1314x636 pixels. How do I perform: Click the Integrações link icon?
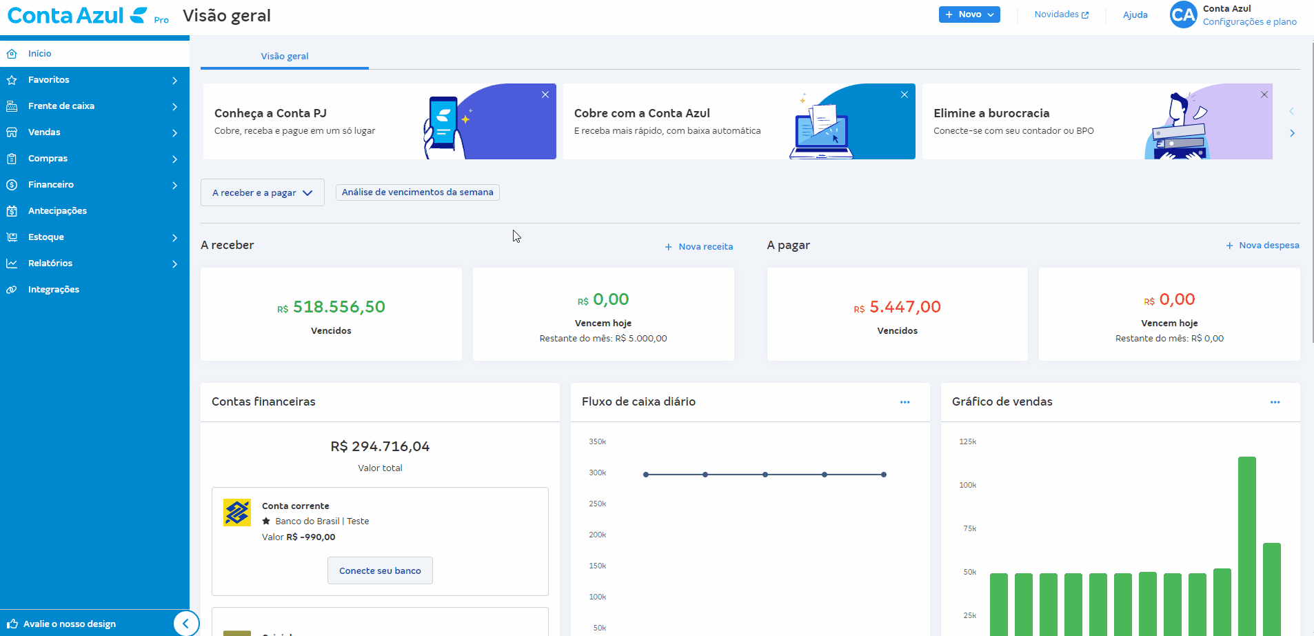[12, 290]
